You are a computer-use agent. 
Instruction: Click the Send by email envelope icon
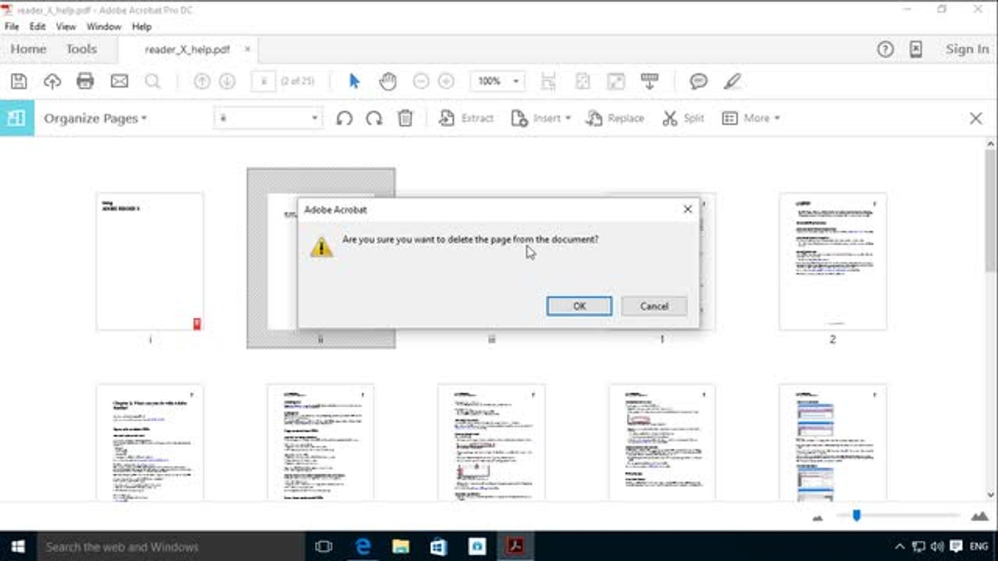coord(120,82)
